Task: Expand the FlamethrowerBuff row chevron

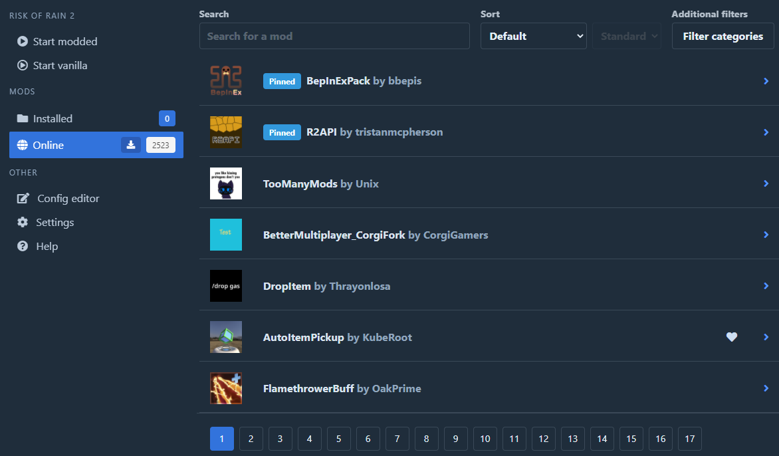Action: [766, 388]
